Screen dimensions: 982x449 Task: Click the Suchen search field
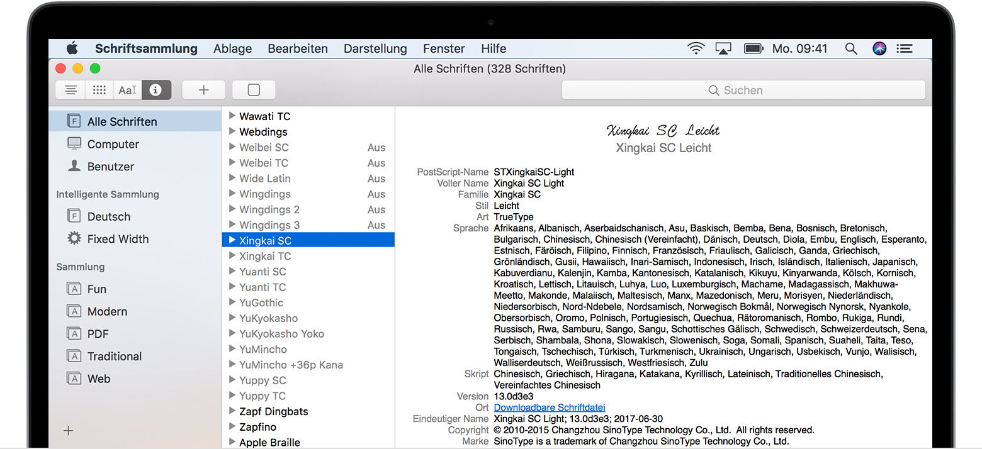743,90
